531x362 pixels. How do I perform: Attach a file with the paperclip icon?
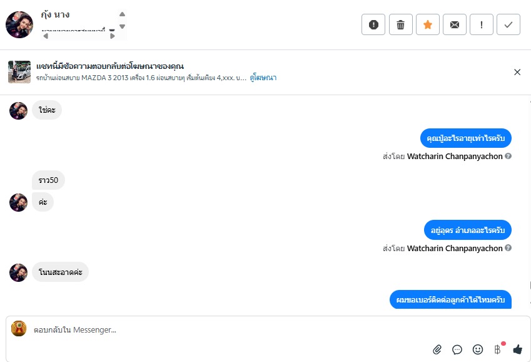[x=437, y=349]
